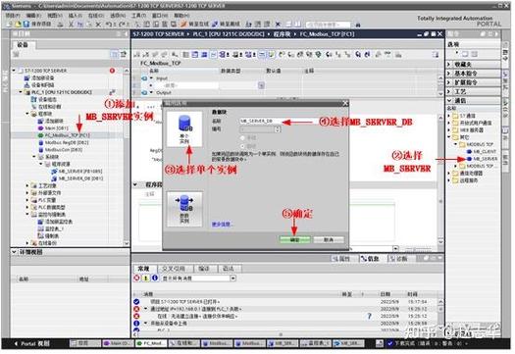Click the go online 转至在线 button

pos(195,24)
